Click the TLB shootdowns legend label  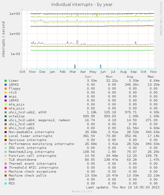(22, 160)
